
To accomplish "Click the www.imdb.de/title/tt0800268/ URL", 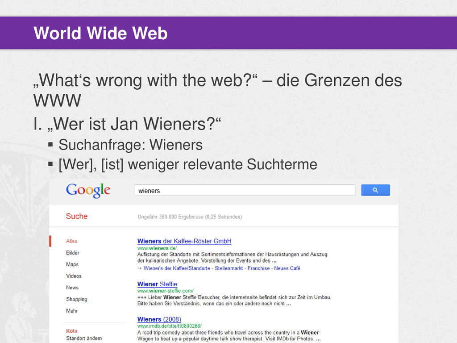I will tap(169, 326).
